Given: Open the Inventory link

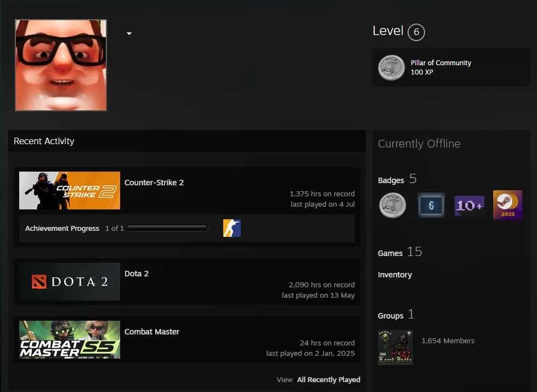Looking at the screenshot, I should click(395, 275).
